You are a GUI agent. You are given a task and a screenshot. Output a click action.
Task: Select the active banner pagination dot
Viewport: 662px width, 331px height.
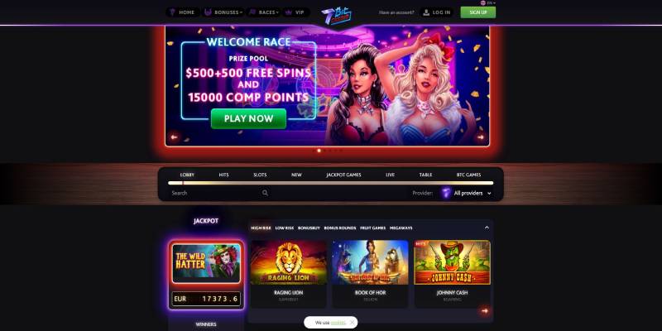click(x=319, y=151)
